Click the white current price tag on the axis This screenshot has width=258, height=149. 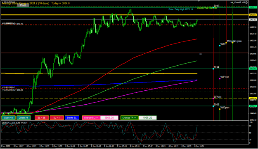click(x=253, y=20)
